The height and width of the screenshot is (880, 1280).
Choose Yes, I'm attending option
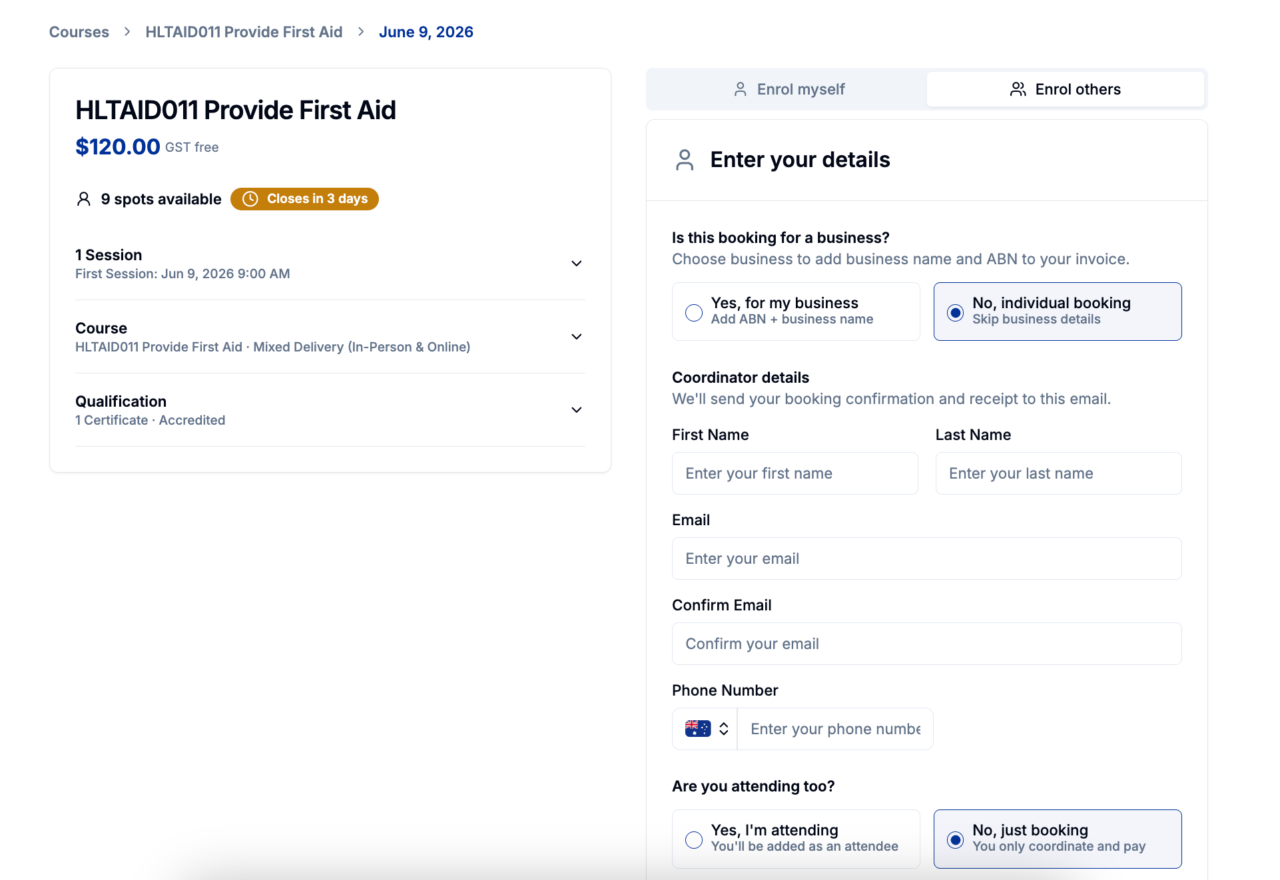click(796, 839)
